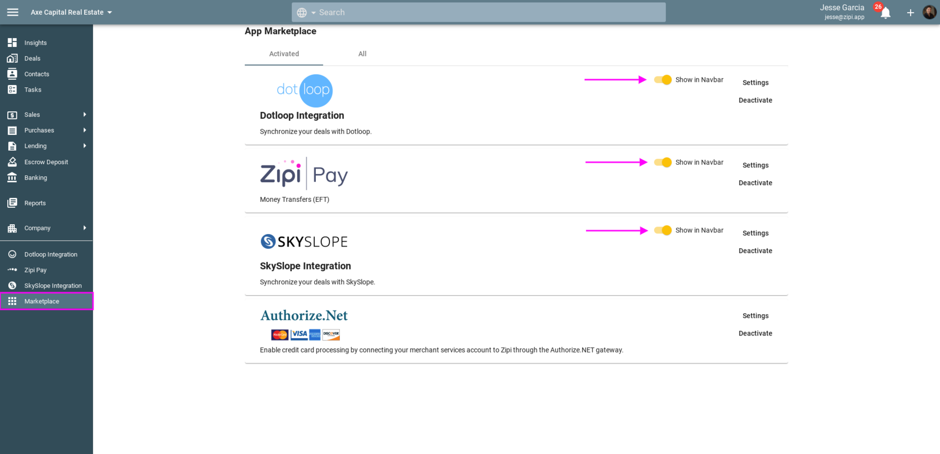The image size is (940, 454).
Task: Click the Escrow Deposit icon
Action: (12, 162)
